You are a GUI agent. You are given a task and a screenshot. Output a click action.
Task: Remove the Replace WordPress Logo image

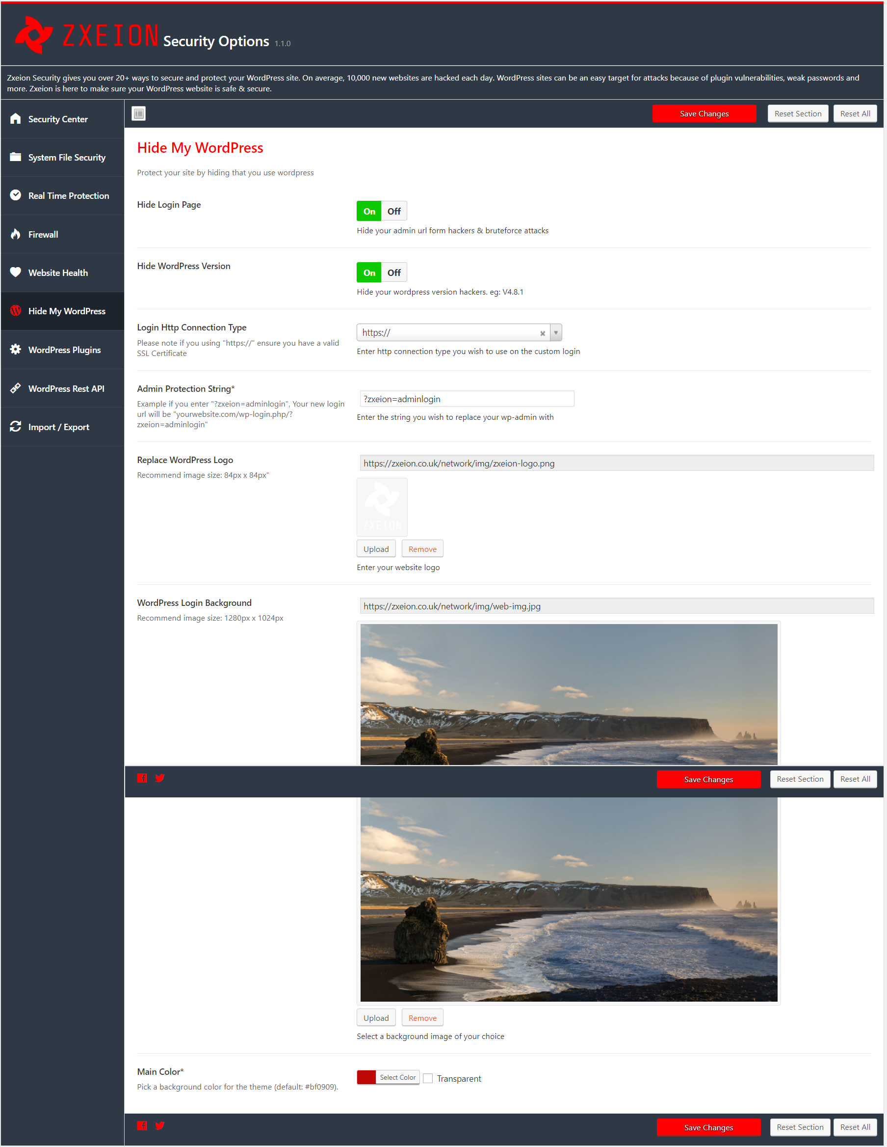pos(422,549)
